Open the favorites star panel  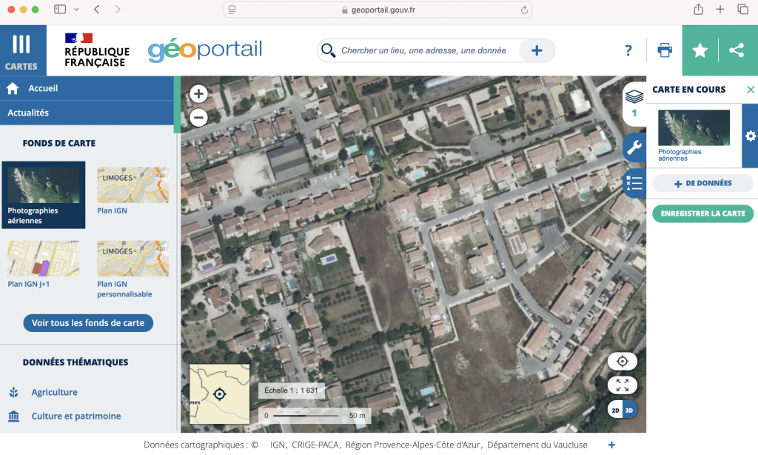[x=700, y=50]
